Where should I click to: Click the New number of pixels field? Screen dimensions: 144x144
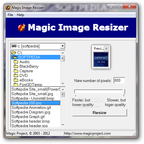click(x=119, y=81)
